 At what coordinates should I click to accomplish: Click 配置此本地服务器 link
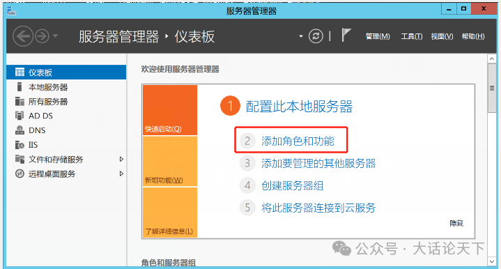(299, 107)
